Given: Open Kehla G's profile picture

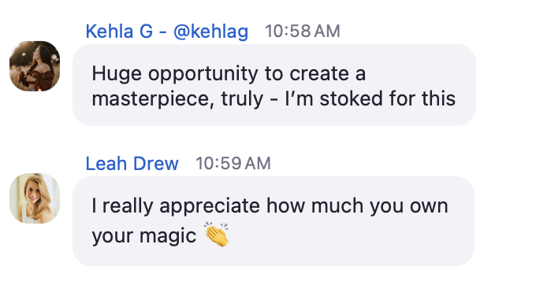Looking at the screenshot, I should 35,66.
